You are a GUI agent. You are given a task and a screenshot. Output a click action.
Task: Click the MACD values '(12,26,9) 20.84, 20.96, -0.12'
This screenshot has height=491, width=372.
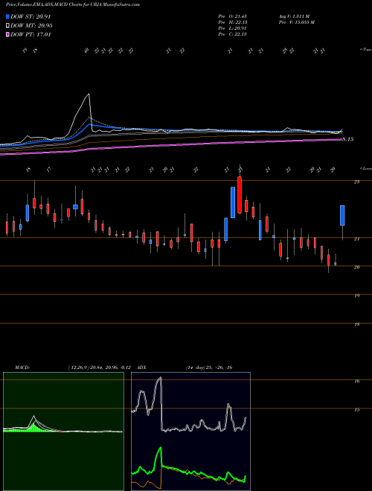(x=99, y=368)
